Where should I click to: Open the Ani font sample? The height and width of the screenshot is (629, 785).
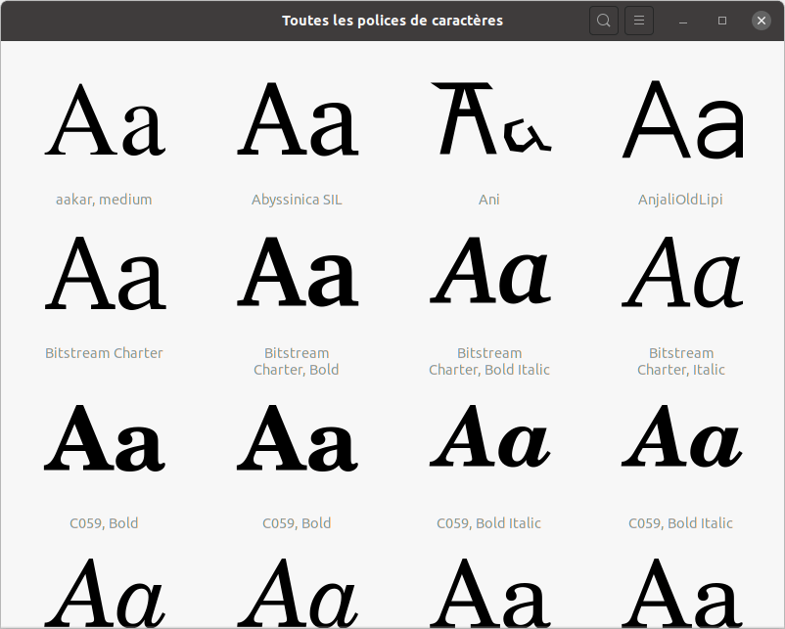489,119
